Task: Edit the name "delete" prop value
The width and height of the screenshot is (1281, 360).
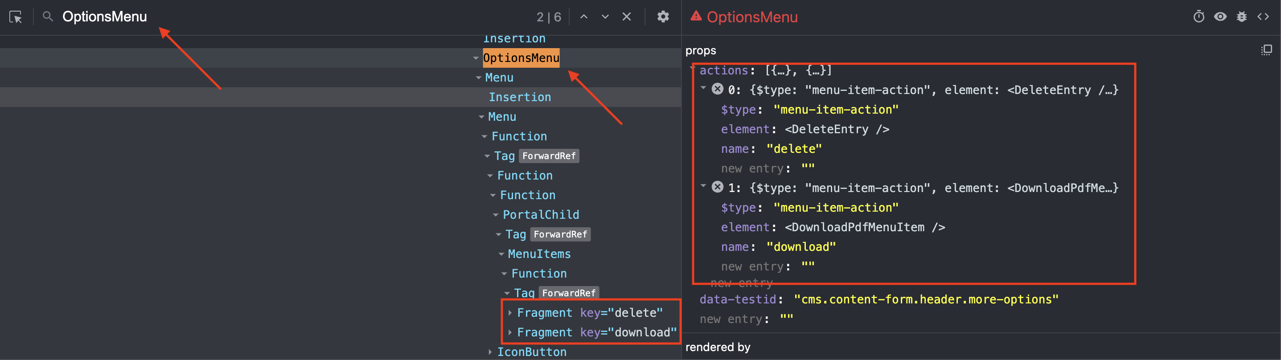Action: [794, 149]
